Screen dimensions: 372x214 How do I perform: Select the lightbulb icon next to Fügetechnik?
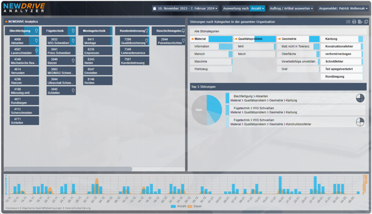click(73, 31)
